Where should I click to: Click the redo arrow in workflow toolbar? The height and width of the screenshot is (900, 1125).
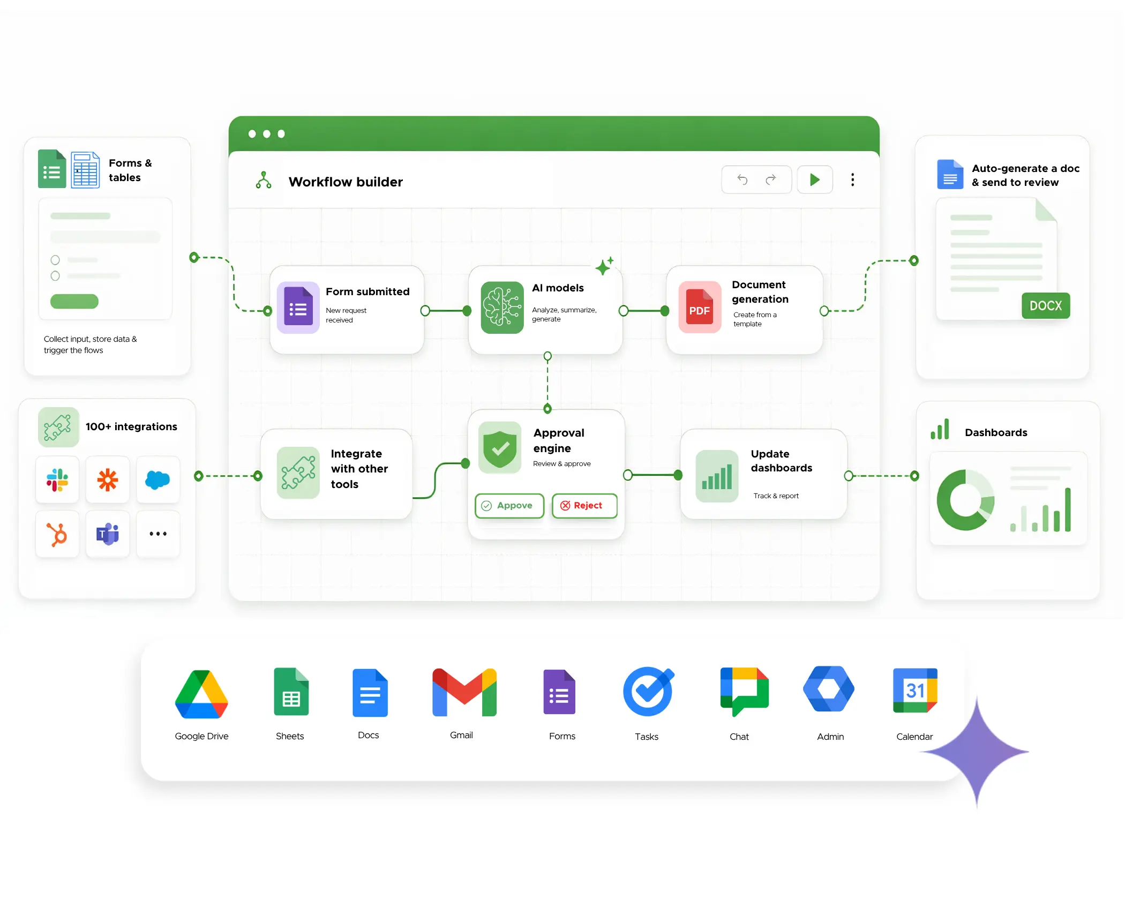(771, 179)
